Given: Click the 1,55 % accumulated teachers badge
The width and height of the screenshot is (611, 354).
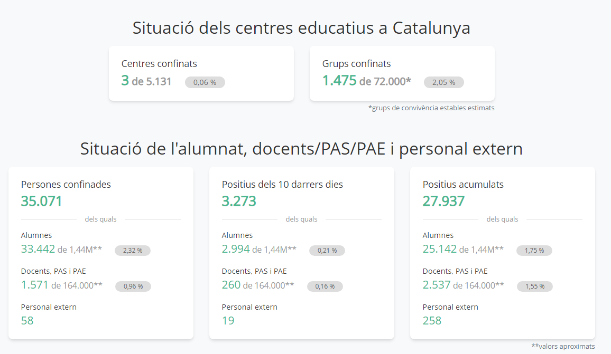Looking at the screenshot, I should pos(535,286).
